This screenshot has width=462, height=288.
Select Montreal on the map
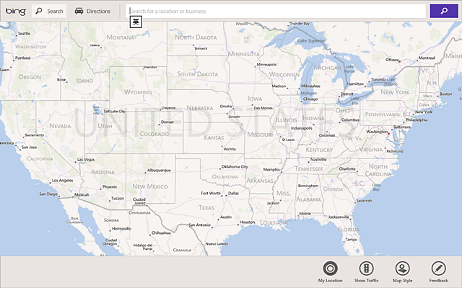(427, 58)
